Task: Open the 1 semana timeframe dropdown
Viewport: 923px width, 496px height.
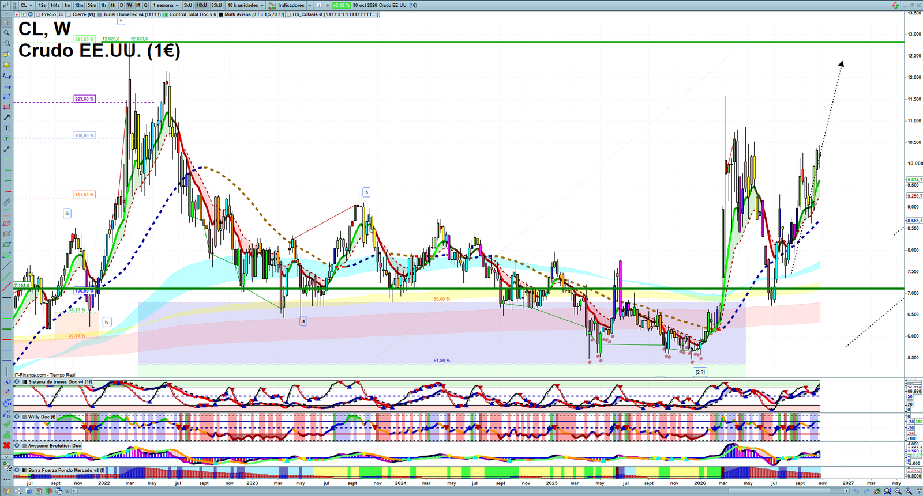Action: [x=166, y=5]
